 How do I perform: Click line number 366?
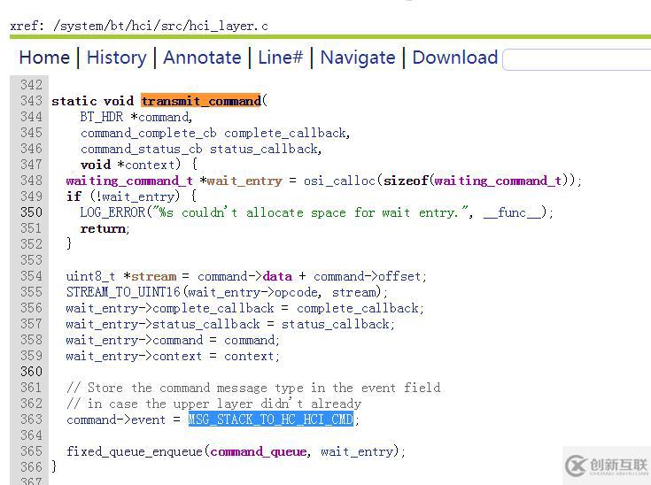click(x=32, y=467)
